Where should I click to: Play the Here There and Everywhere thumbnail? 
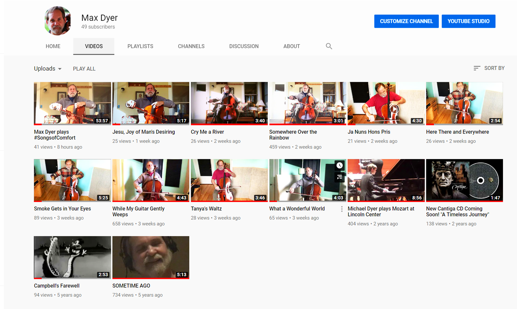pos(465,103)
